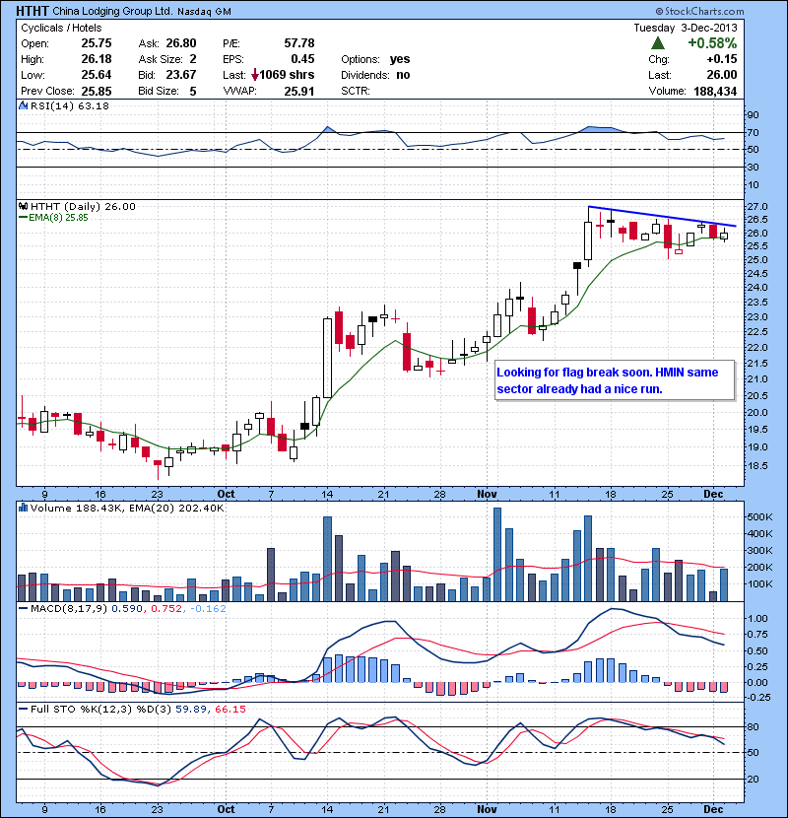788x818 pixels.
Task: Click the bar-chart icon beside Volume 188.43K
Action: coord(23,508)
